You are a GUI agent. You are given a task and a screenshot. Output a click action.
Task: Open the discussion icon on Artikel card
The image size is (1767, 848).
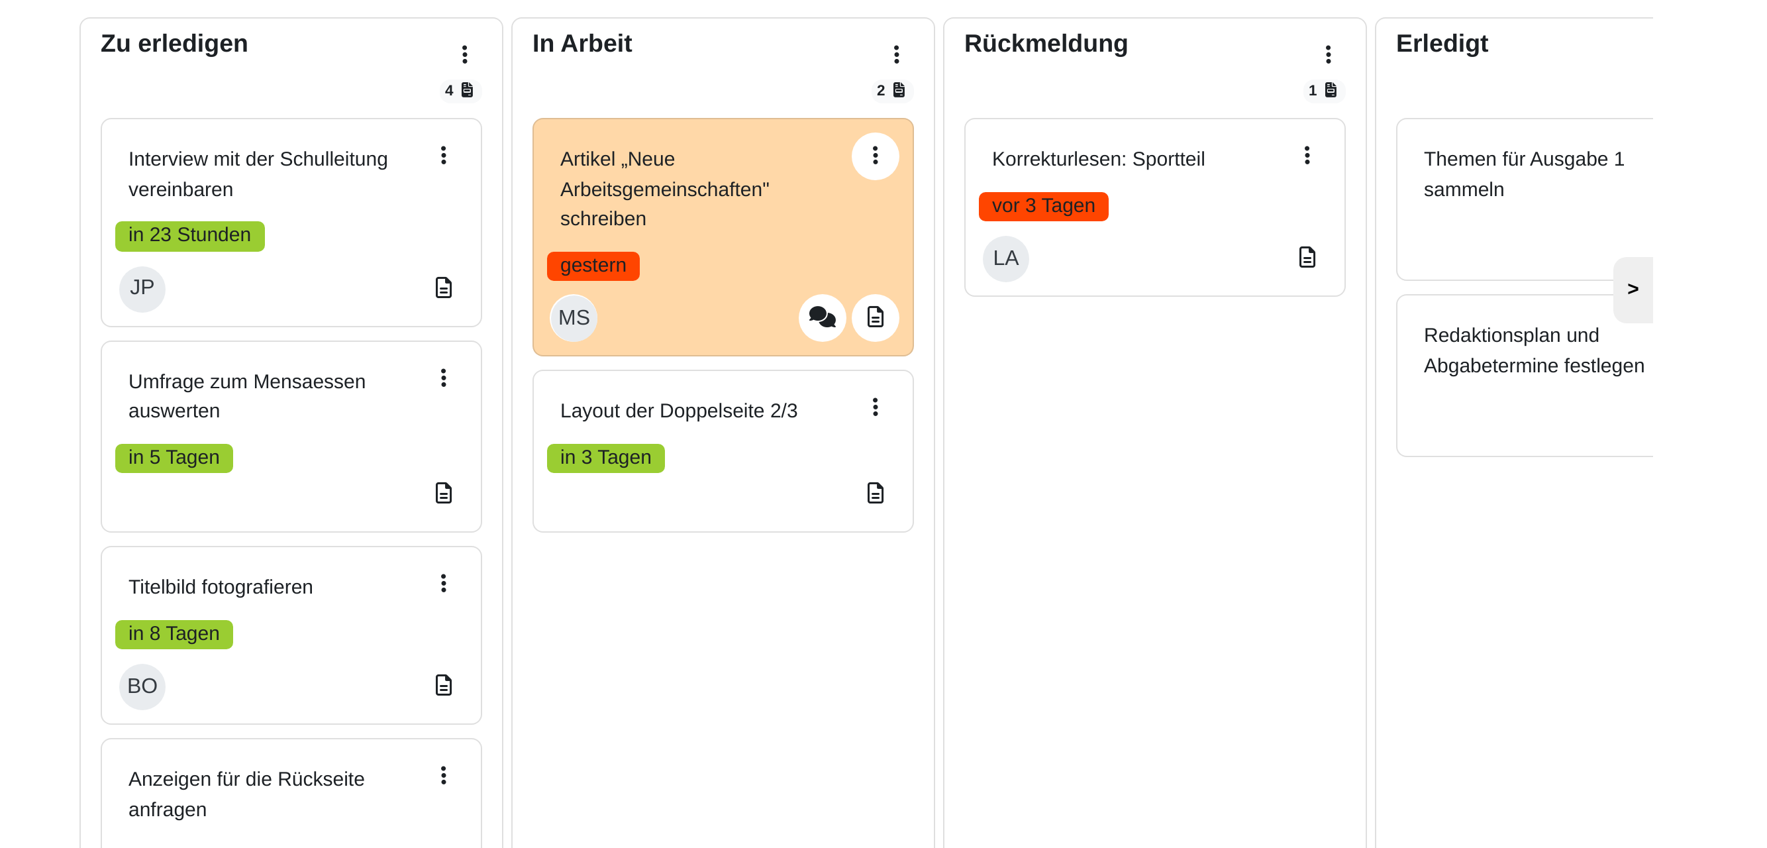822,317
